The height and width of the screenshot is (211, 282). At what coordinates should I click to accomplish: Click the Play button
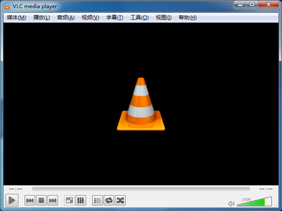point(12,200)
